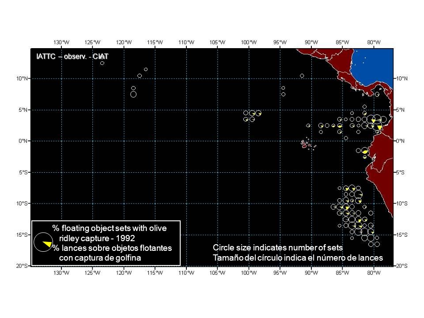This screenshot has height=318, width=424.
Task: Click the 120°W label on the bottom axis
Action: (124, 273)
